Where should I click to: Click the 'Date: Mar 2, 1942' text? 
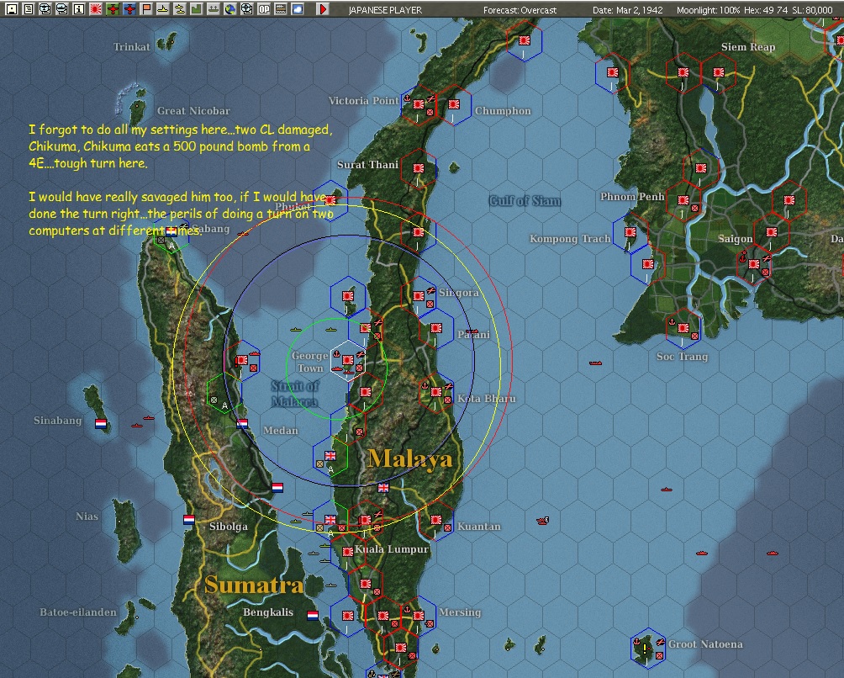pos(628,10)
